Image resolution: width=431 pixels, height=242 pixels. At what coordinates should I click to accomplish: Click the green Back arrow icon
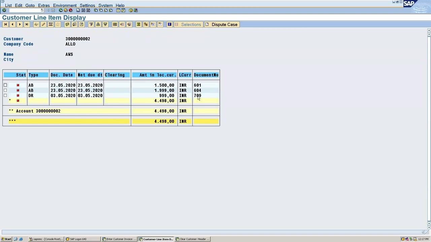[61, 10]
